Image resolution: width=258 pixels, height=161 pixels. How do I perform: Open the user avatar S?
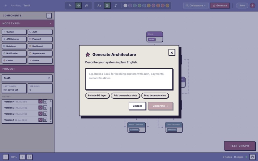pyautogui.click(x=253, y=5)
